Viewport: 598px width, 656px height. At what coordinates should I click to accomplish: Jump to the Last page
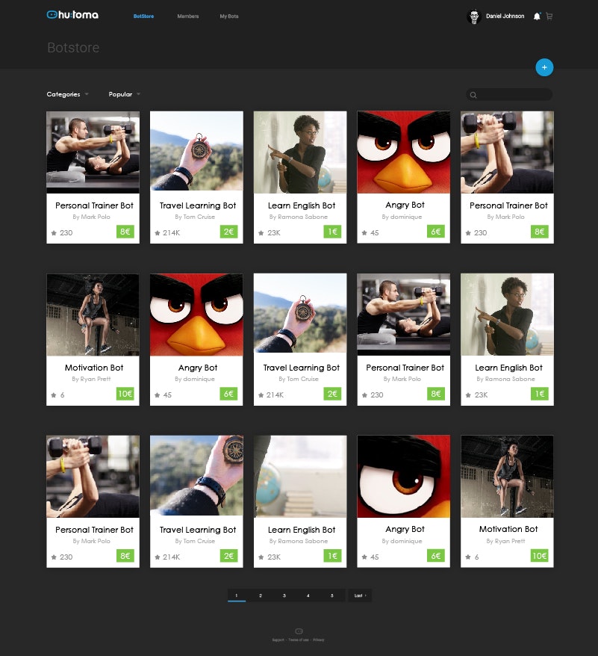[360, 595]
